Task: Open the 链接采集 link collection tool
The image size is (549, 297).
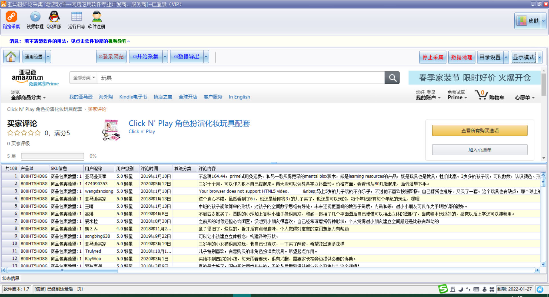Action: click(x=11, y=20)
